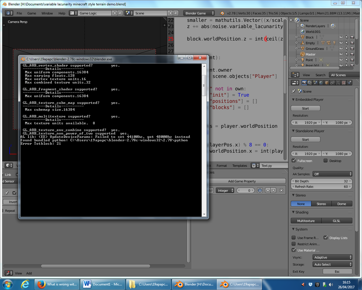The image size is (362, 290).
Task: Click the text datablock browse icon
Action: coord(255,165)
